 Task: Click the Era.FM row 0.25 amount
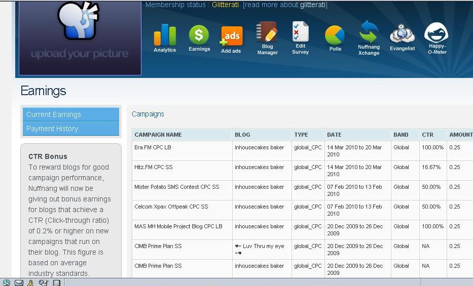point(455,147)
